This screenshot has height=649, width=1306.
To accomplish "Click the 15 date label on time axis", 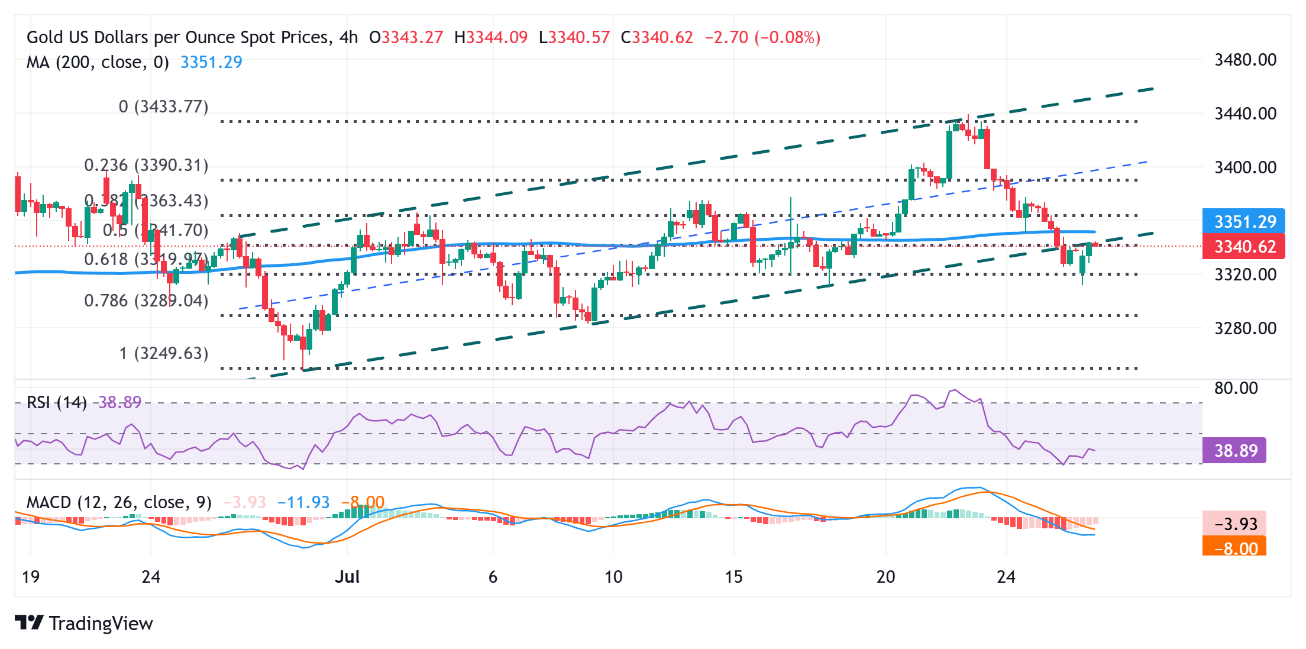I will point(733,577).
